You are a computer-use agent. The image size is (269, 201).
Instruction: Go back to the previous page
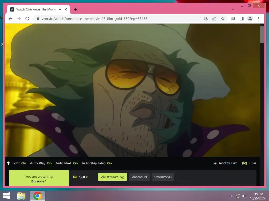pos(11,19)
